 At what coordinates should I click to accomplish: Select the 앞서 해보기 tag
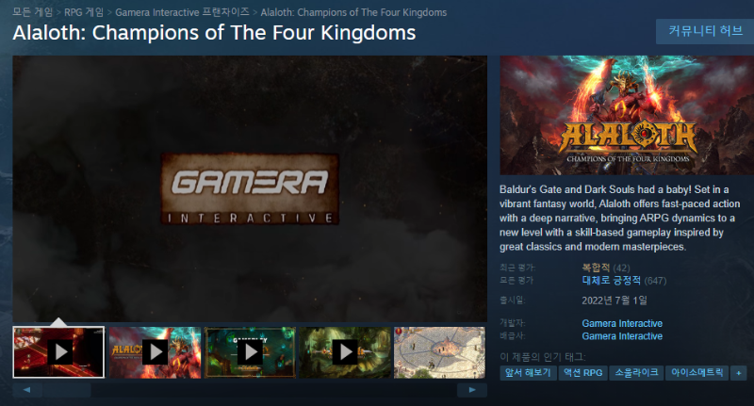point(528,373)
